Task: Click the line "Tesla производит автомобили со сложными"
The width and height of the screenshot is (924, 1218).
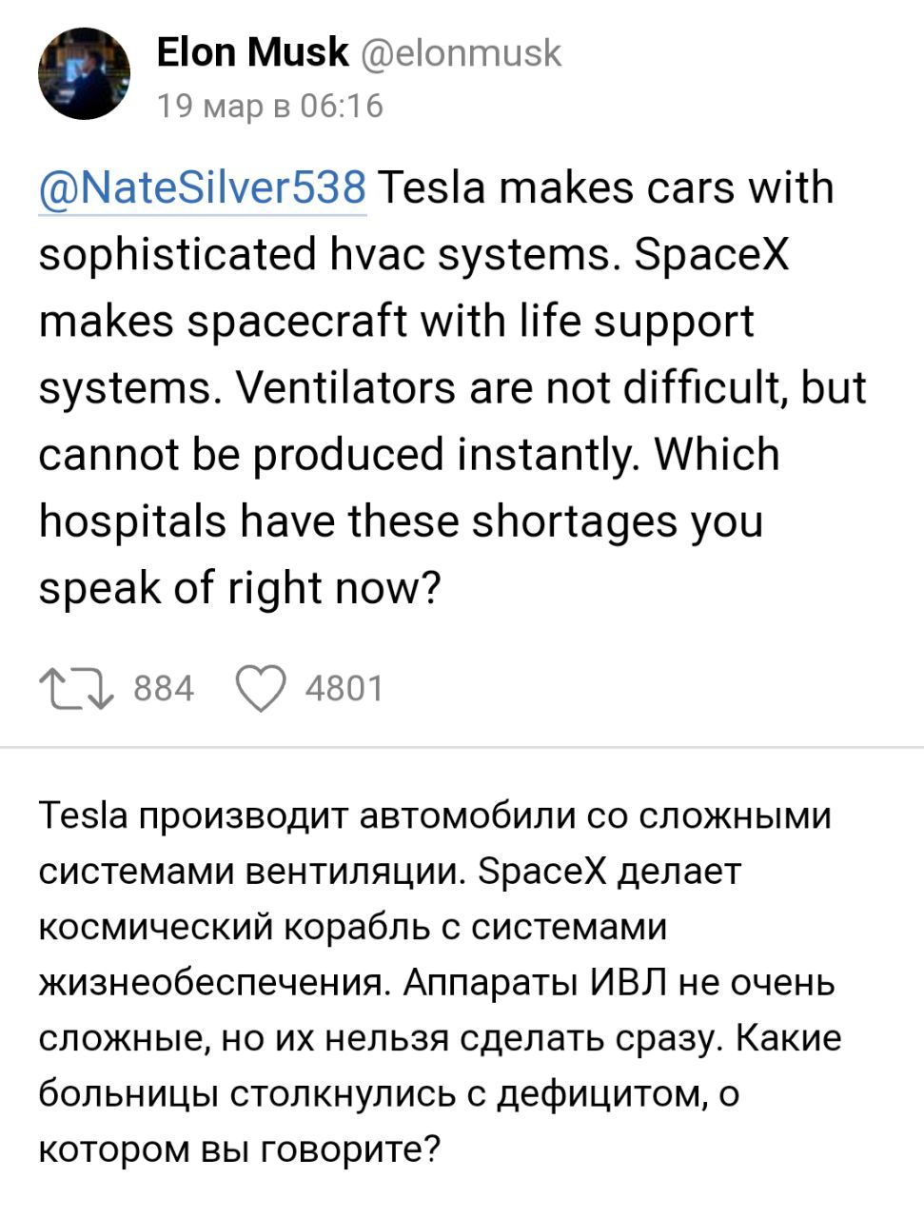Action: click(435, 816)
